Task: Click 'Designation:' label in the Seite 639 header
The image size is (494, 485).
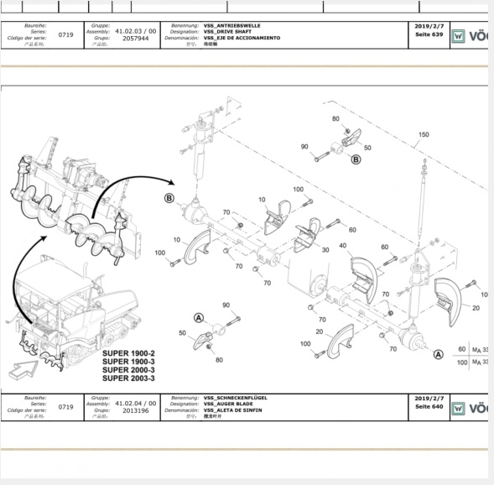Action: tap(185, 32)
